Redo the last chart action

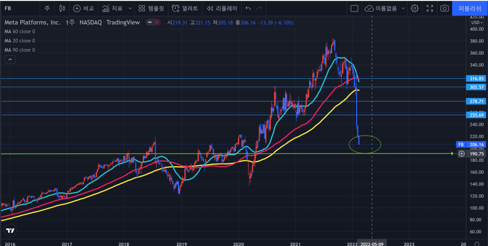tap(259, 9)
